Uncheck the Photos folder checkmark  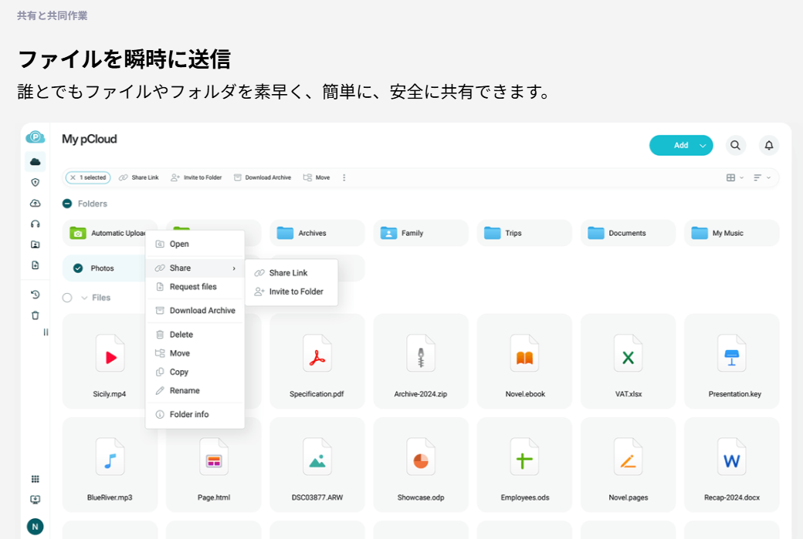[x=78, y=268]
